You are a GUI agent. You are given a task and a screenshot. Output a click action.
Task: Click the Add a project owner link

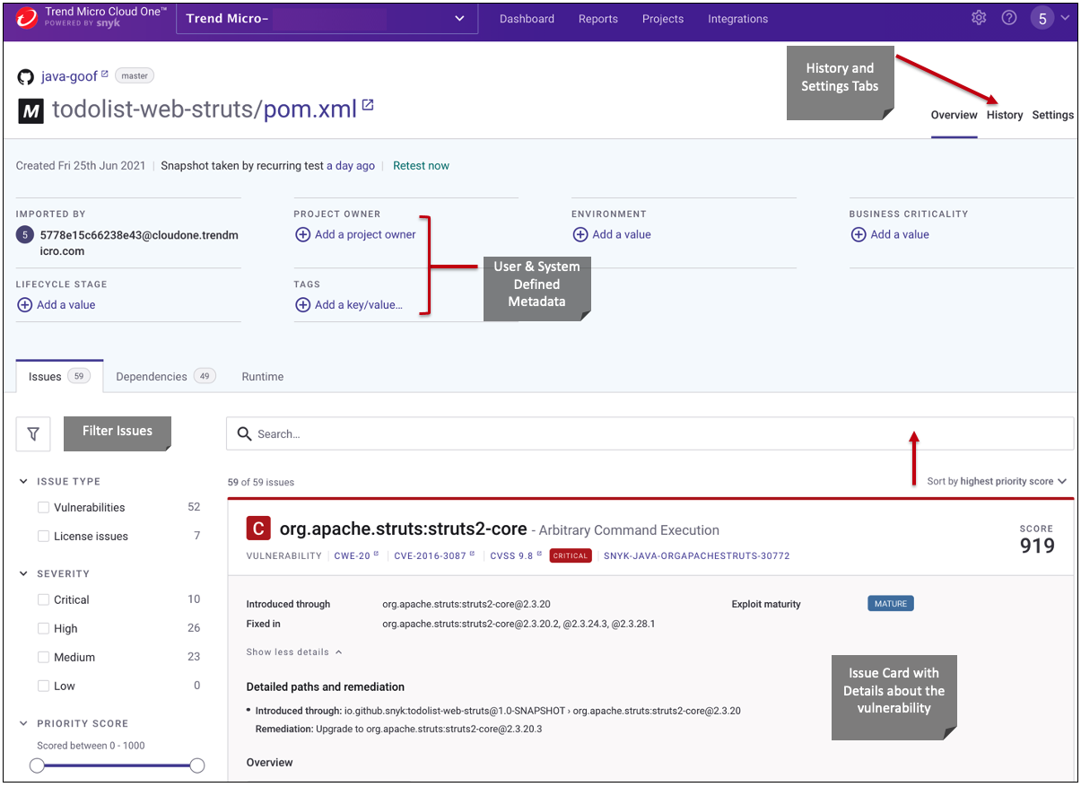(x=365, y=234)
